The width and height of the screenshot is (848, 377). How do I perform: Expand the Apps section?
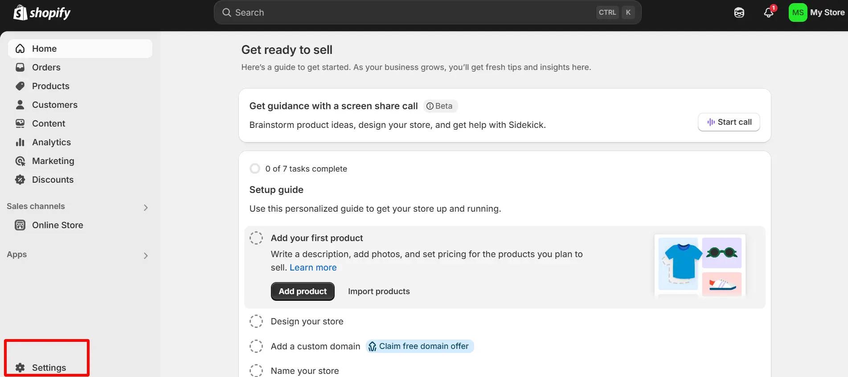coord(146,255)
